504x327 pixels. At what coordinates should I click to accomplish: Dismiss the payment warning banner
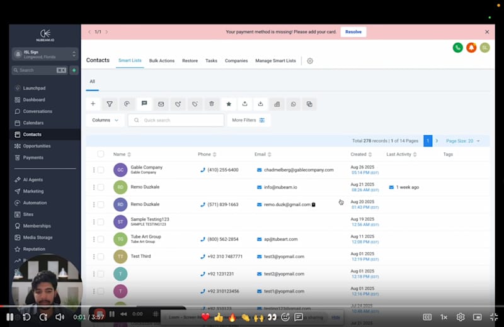(487, 32)
